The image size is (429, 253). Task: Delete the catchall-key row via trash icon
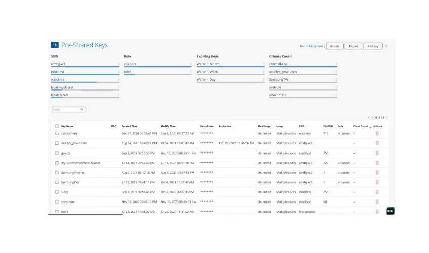click(x=377, y=133)
